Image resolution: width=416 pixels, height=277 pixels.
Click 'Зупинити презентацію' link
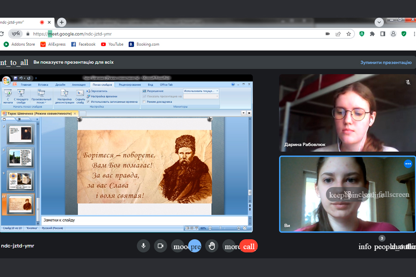(x=385, y=62)
